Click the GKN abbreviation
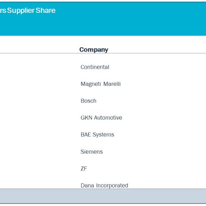206x206 pixels. click(86, 118)
